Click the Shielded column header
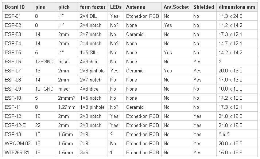This screenshot has width=260, height=159. pyautogui.click(x=203, y=7)
